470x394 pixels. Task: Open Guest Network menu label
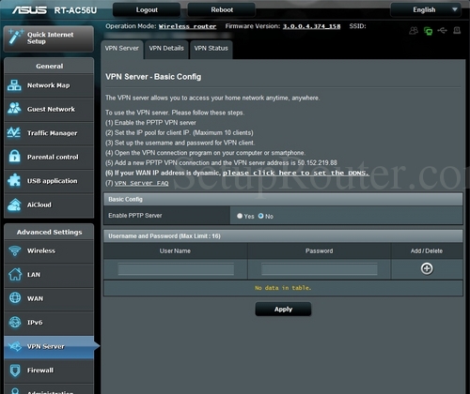(x=51, y=109)
